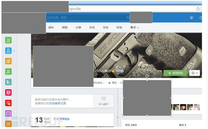
Task: Click the 好友 1603 friends count
Action: click(x=131, y=125)
